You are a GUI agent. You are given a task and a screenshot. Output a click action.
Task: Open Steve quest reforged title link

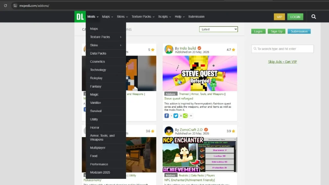(x=179, y=98)
